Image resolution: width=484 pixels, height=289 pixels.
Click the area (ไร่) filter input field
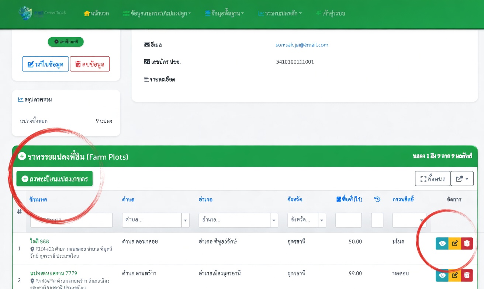(349, 220)
